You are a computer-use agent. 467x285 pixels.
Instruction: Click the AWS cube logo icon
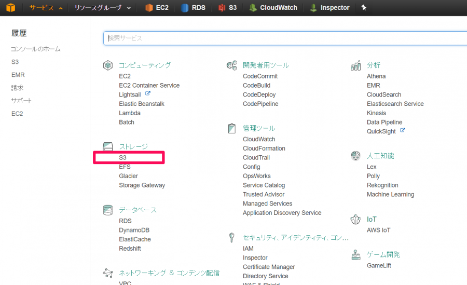(11, 7)
